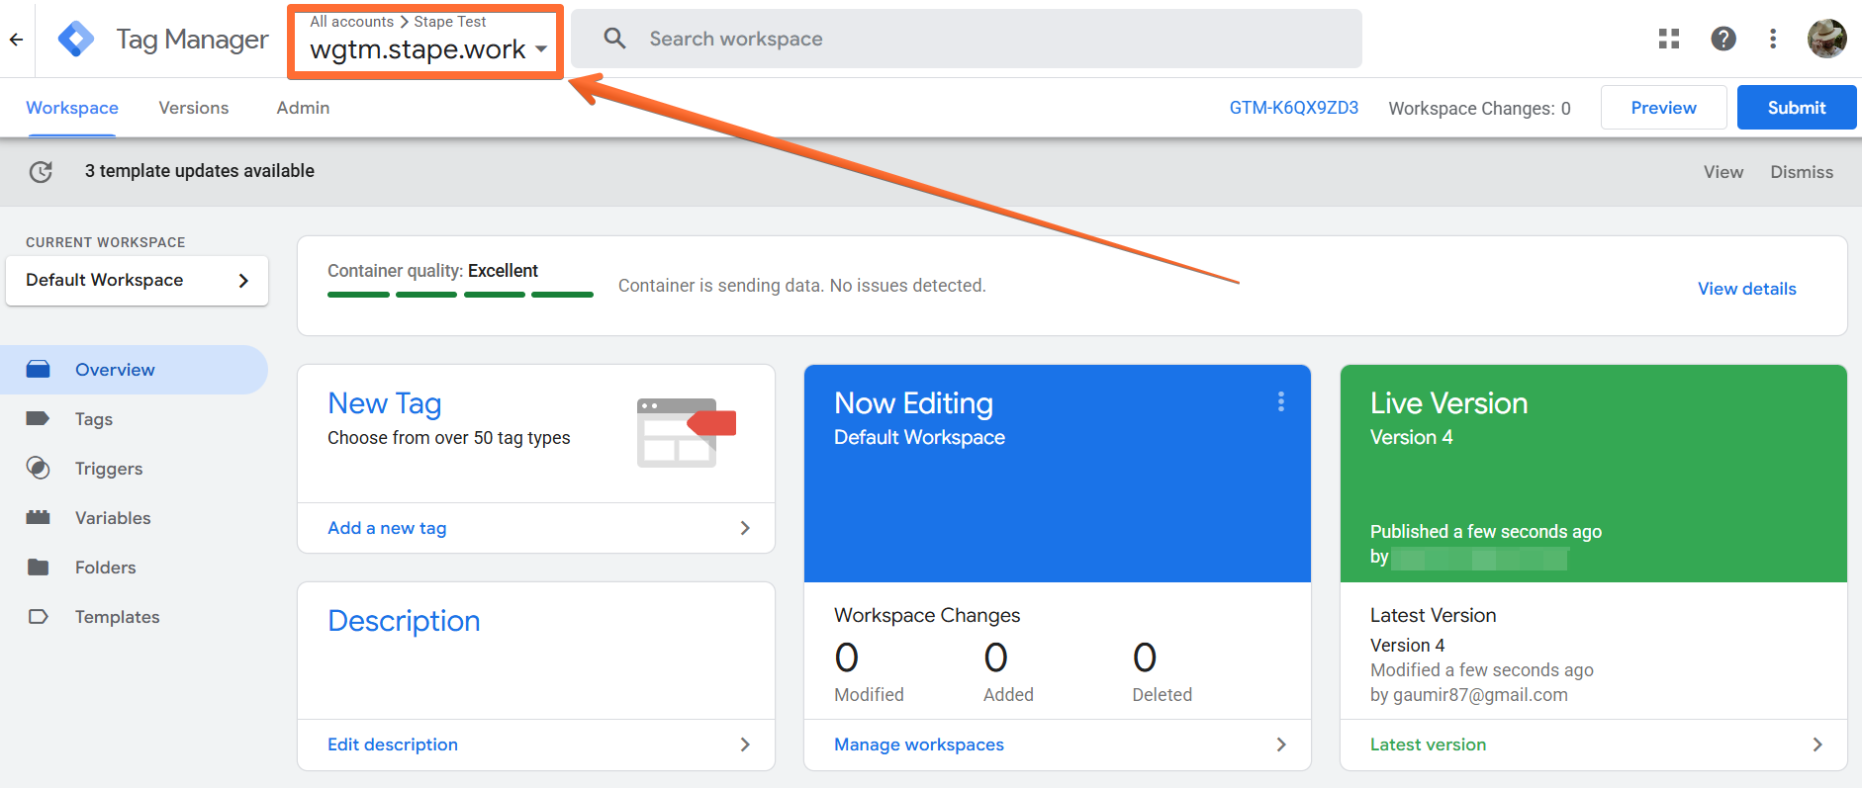1862x788 pixels.
Task: Click the template updates refresh icon
Action: (x=41, y=172)
